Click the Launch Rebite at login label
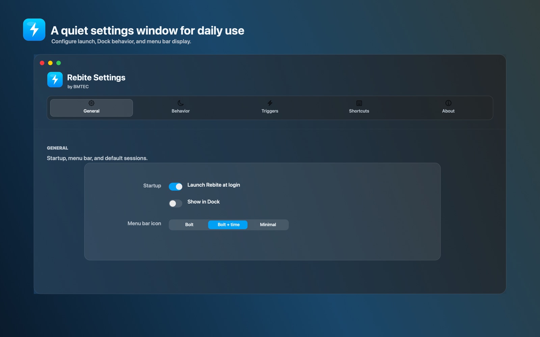This screenshot has width=540, height=337. pyautogui.click(x=214, y=185)
